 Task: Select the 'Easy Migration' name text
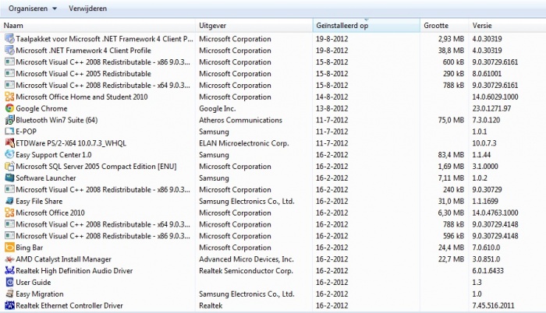tap(40, 294)
